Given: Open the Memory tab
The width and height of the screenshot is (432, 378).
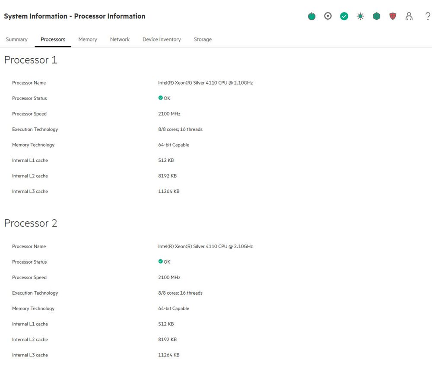Looking at the screenshot, I should (x=88, y=39).
